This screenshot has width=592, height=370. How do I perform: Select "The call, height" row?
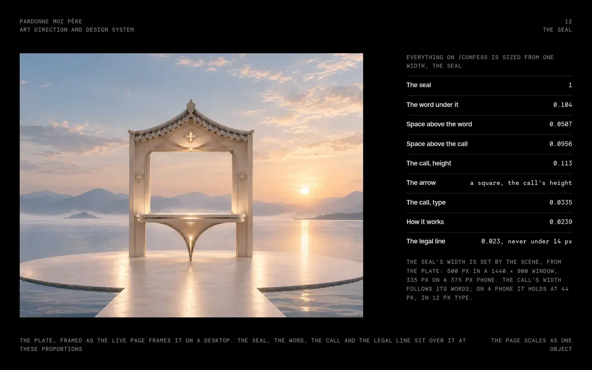point(489,164)
